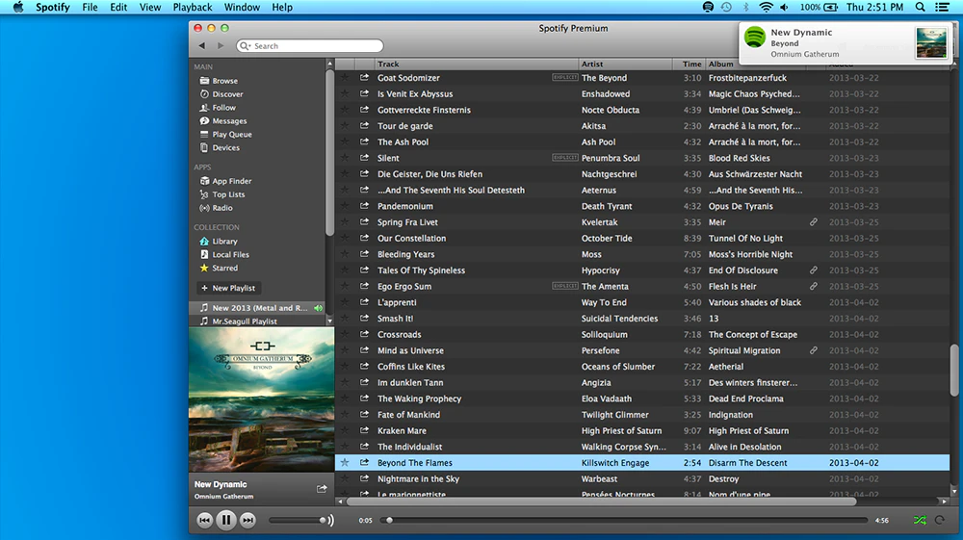Toggle shuffle playback
Viewport: 963px width, 540px height.
[920, 521]
